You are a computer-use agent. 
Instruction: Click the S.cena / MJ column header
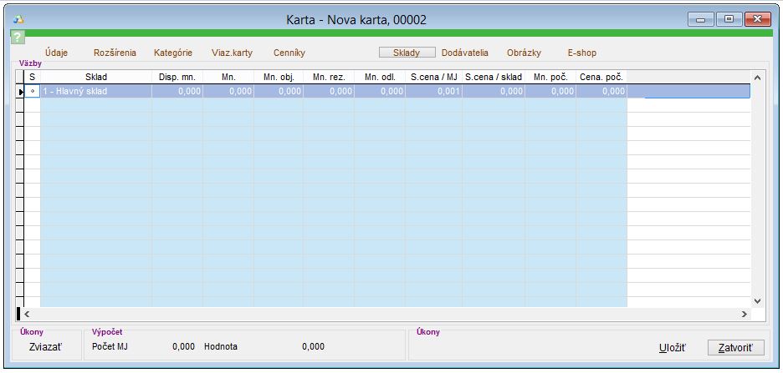coord(432,77)
